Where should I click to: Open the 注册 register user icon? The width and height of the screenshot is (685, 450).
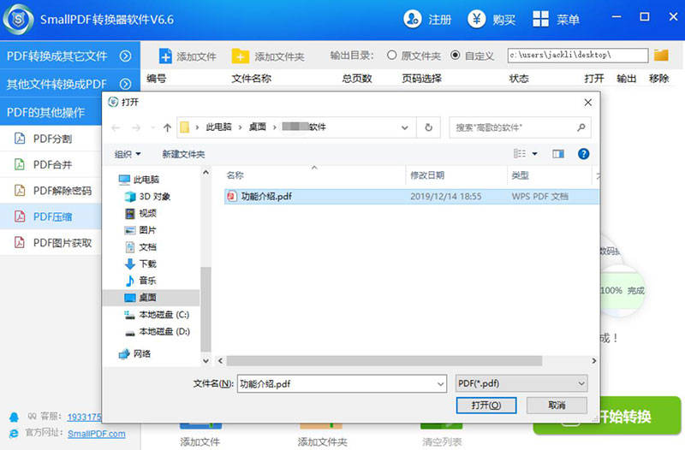(412, 19)
